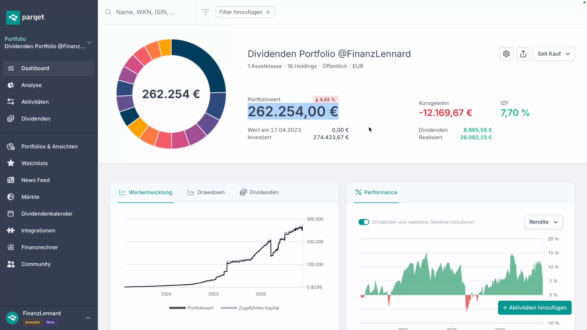
Task: Expand the portfolio selector chevron
Action: (x=89, y=43)
